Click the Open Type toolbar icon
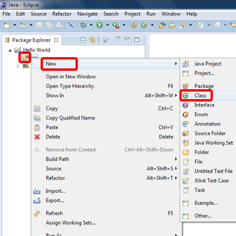 pyautogui.click(x=162, y=25)
